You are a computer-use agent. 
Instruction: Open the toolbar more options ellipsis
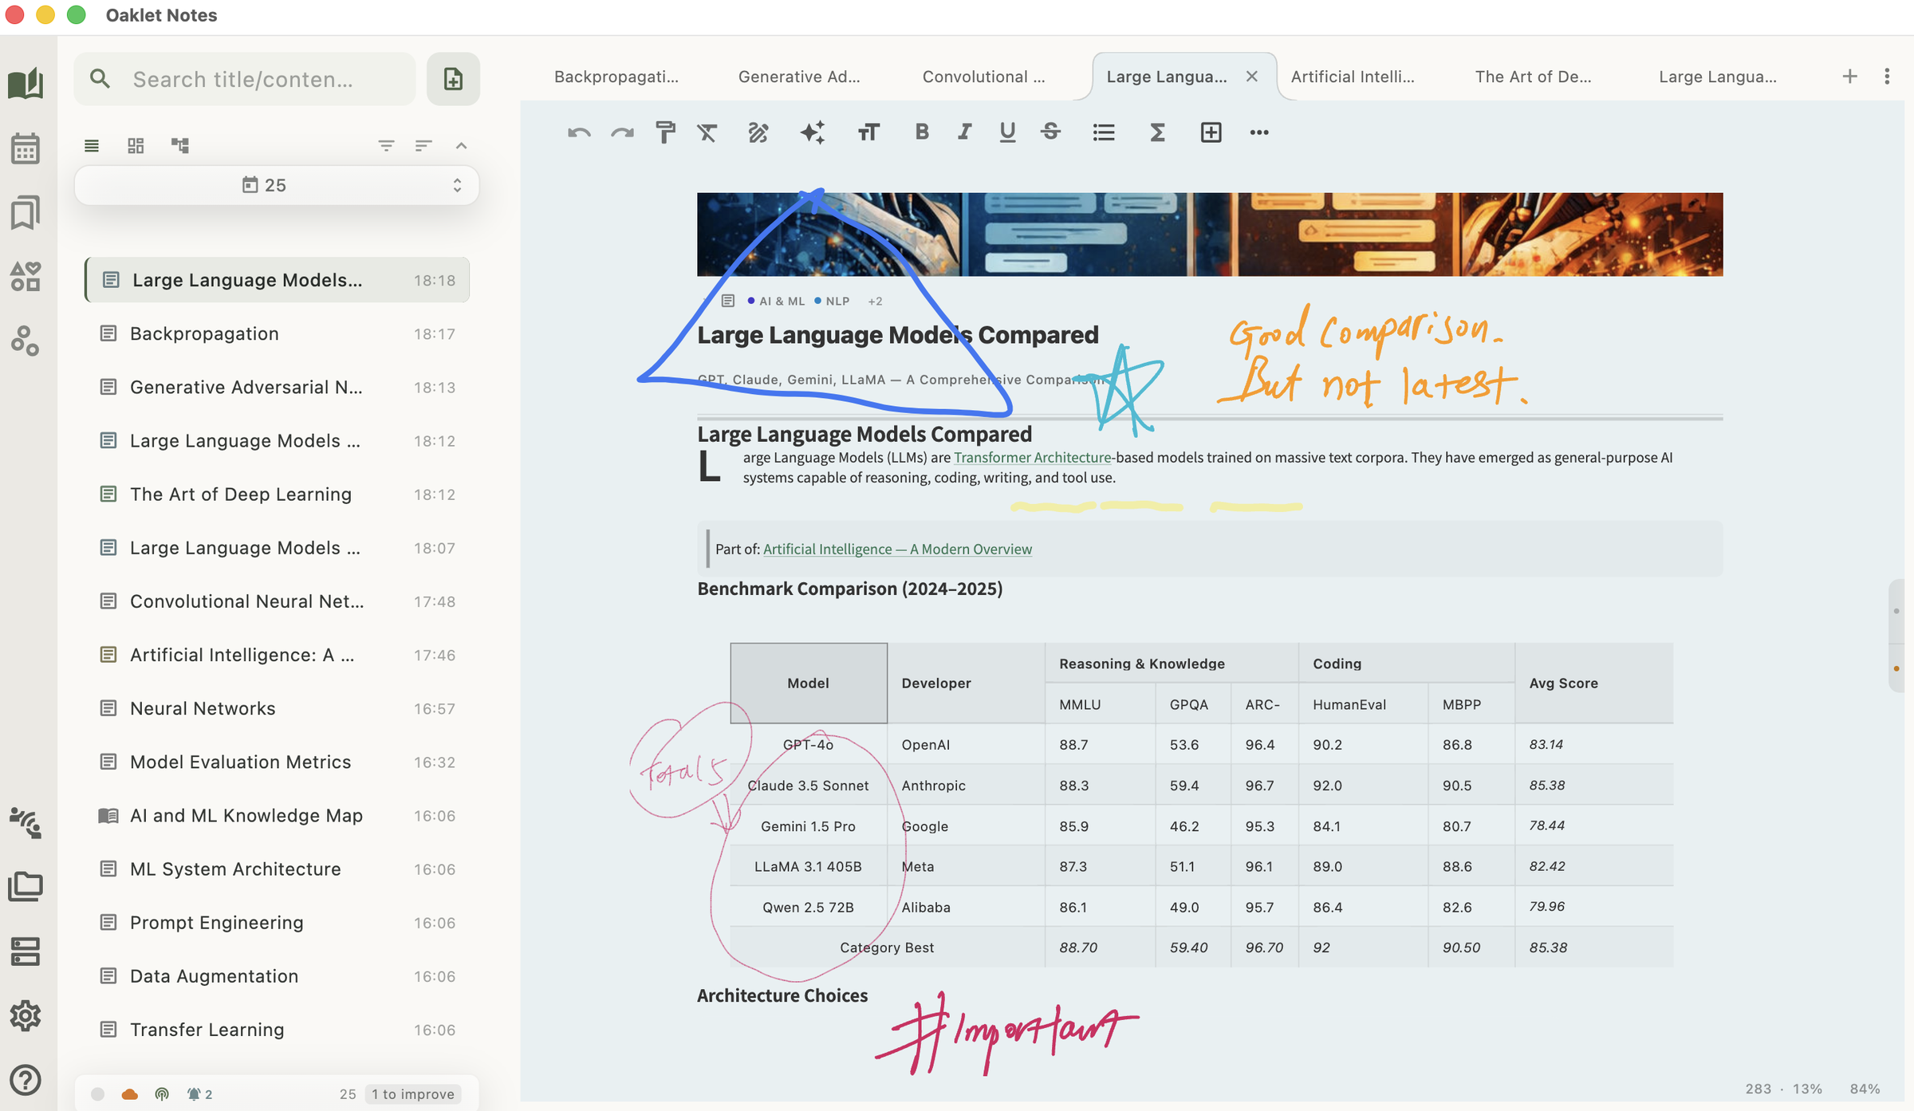1259,132
